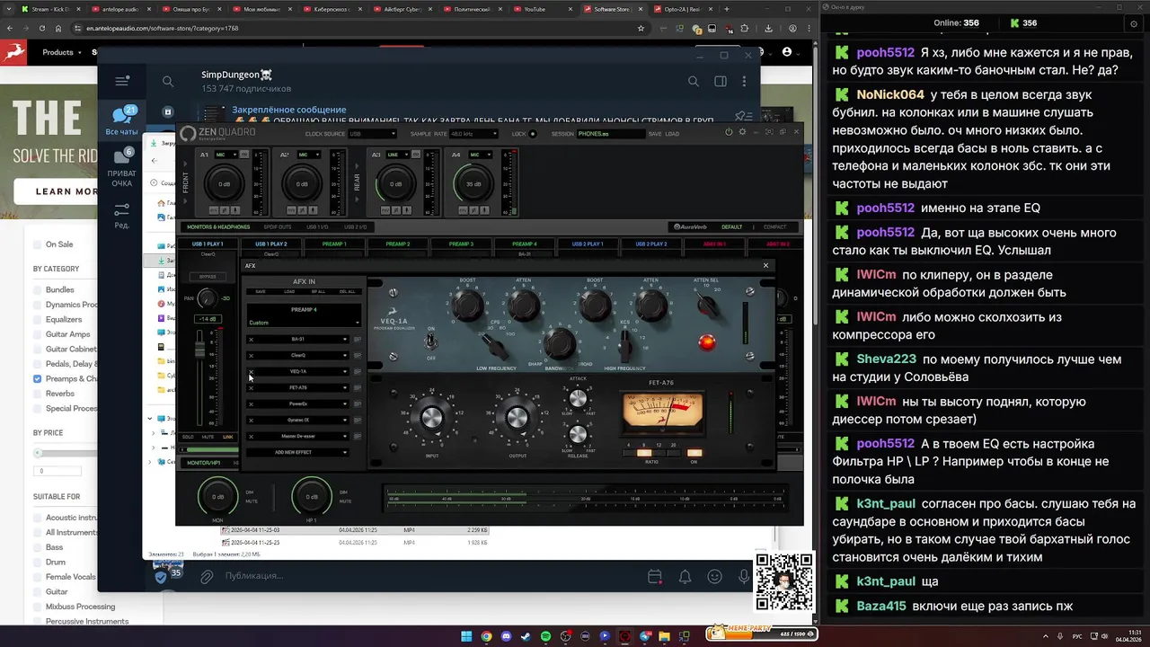
Task: Search within SimpDungeon channel
Action: 693,82
